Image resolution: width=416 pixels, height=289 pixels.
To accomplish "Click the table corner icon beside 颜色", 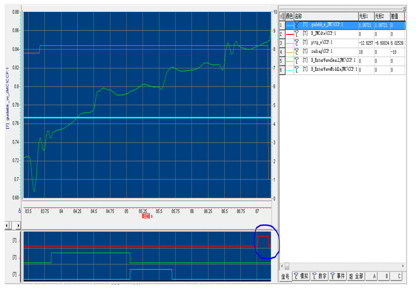I will pyautogui.click(x=282, y=17).
